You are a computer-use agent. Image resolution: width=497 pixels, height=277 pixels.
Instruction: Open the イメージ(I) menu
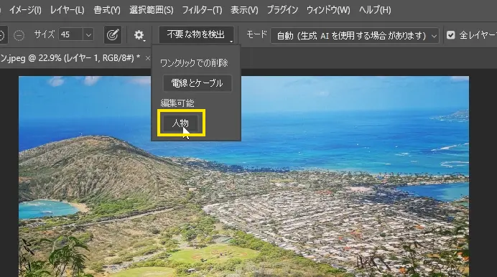[x=24, y=10]
